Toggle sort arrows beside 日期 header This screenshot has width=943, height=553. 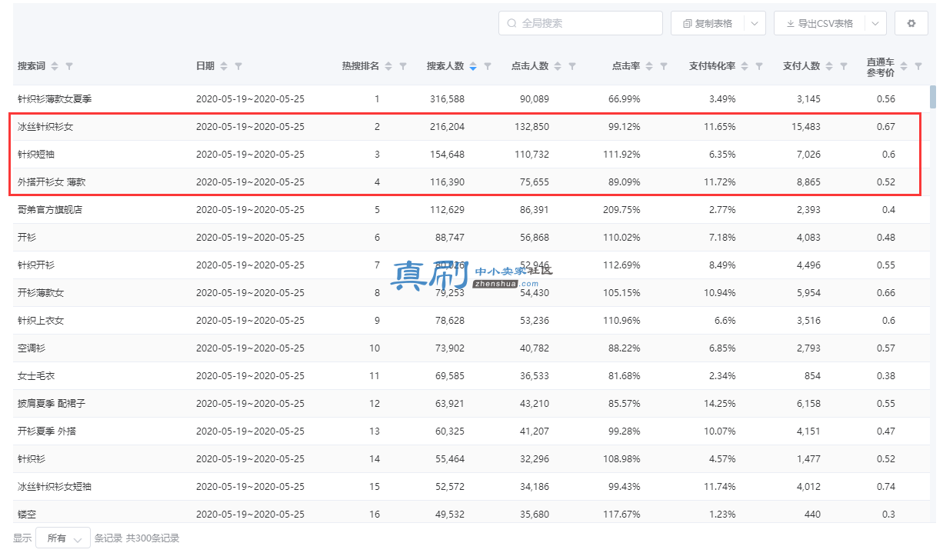coord(224,66)
